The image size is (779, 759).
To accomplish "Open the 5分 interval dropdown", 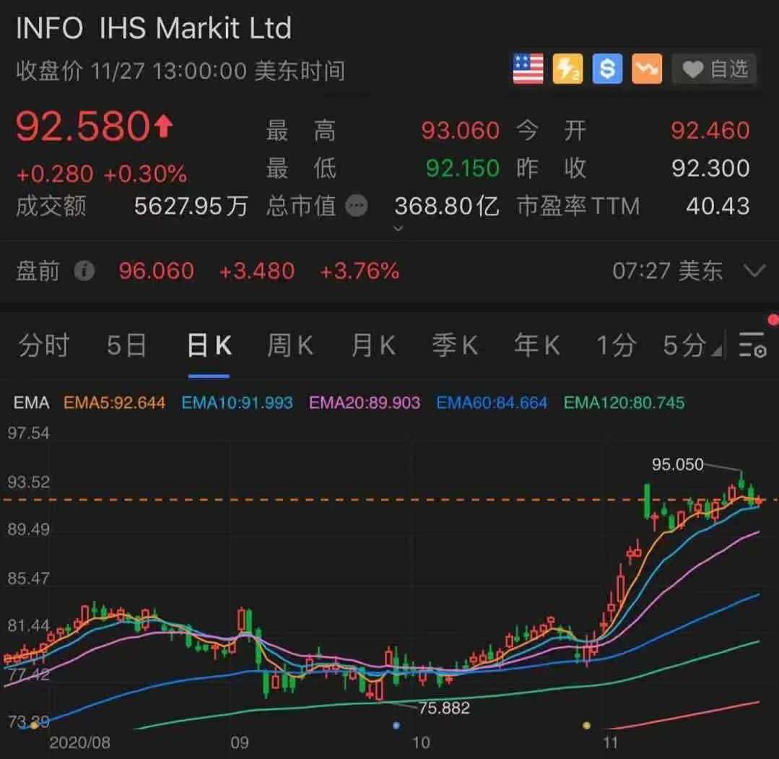I will (692, 345).
